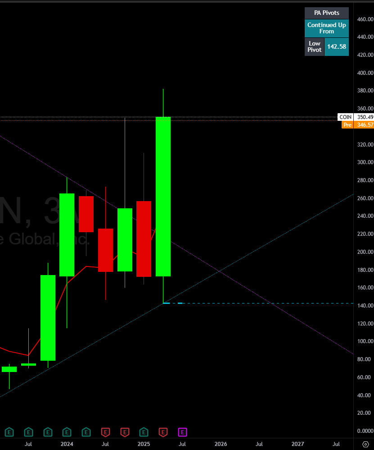The image size is (374, 450).
Task: Click the Low Pivot label cell
Action: (315, 46)
